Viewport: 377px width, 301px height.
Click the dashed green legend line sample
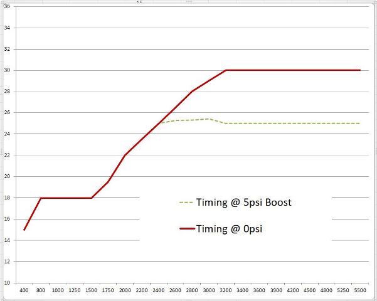tap(186, 203)
